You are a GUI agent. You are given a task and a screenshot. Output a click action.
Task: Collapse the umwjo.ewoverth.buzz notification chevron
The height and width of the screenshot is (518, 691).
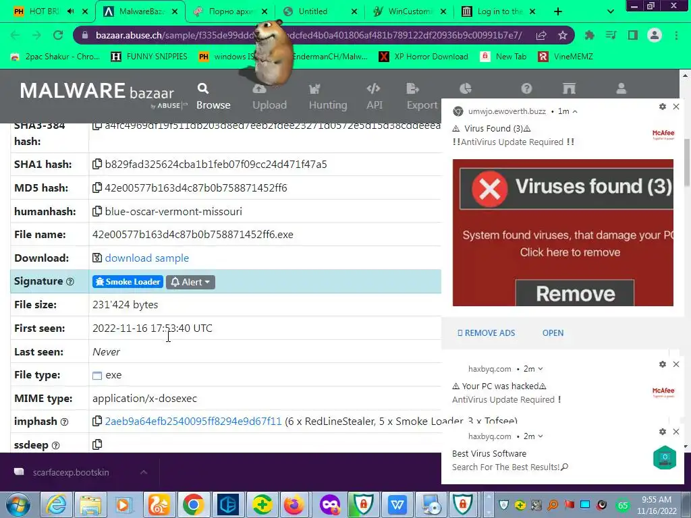point(575,111)
